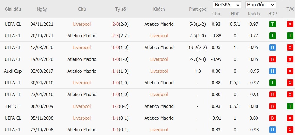Click the green T in T/X column, 20/10/2021 row

(x=290, y=36)
